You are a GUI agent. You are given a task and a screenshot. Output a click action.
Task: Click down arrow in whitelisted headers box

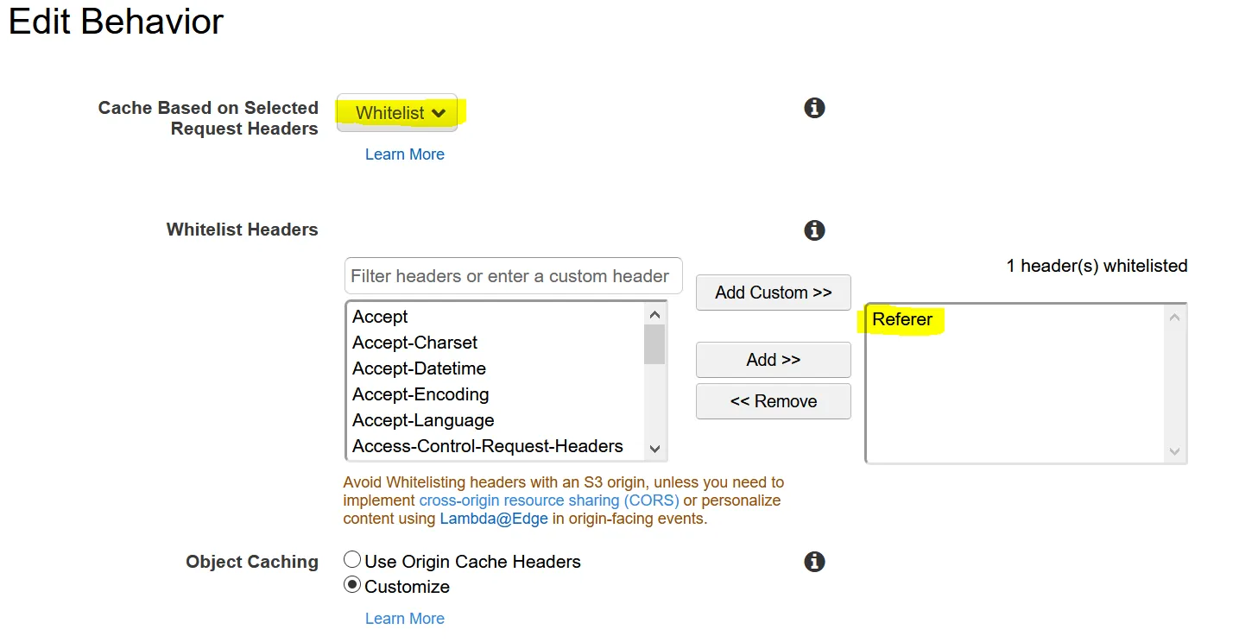coord(1174,450)
